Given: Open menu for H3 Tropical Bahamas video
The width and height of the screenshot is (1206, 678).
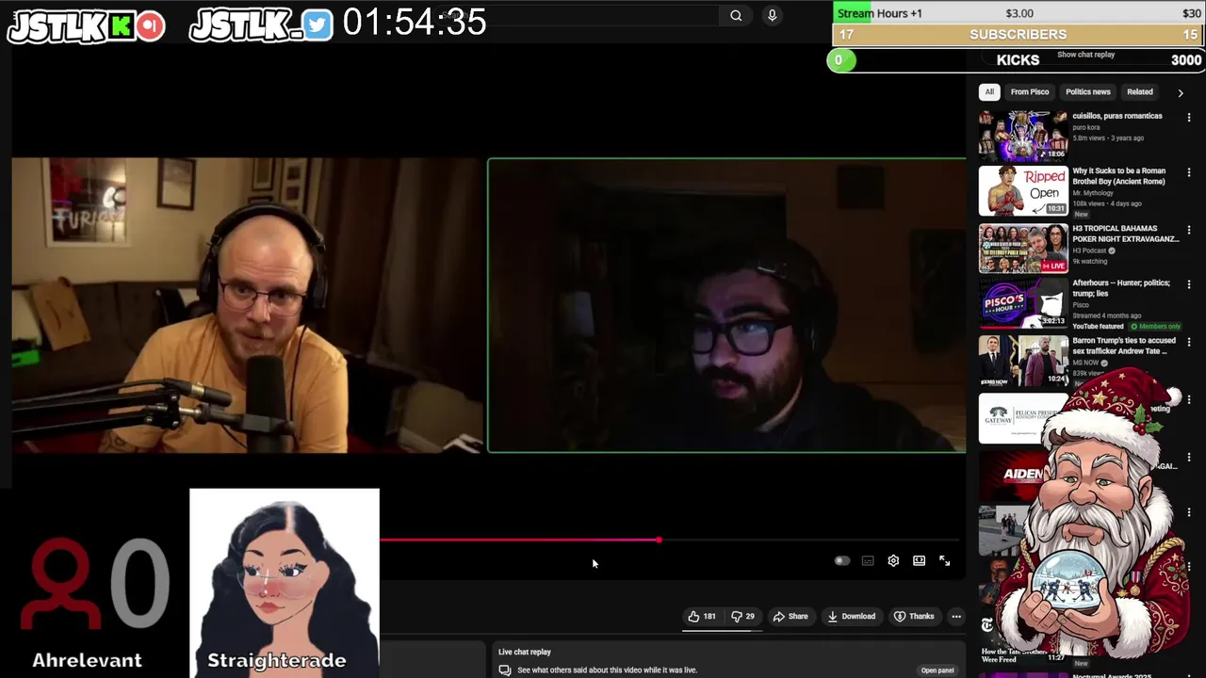Looking at the screenshot, I should click(x=1188, y=230).
